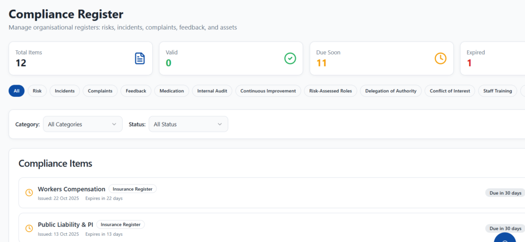Switch to the Complaints filter tab

point(100,91)
